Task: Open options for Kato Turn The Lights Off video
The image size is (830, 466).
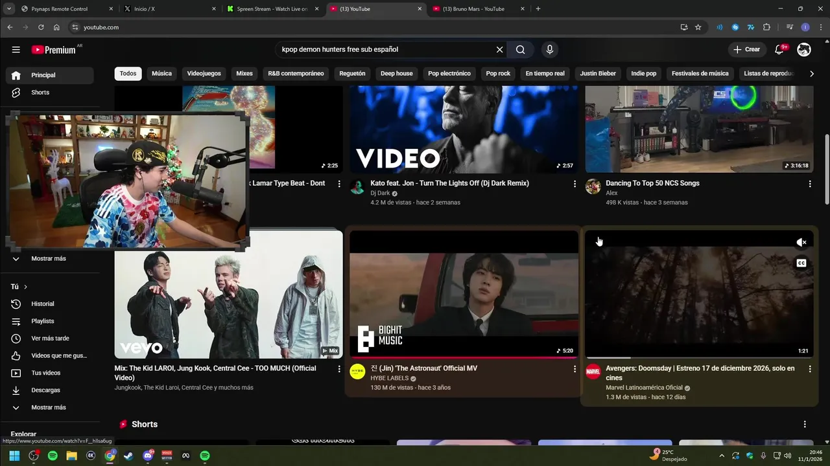Action: point(575,184)
